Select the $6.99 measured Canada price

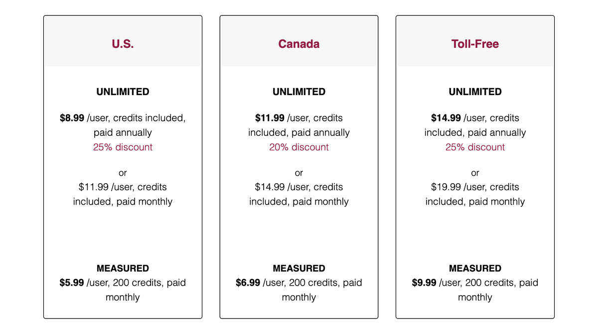(248, 283)
